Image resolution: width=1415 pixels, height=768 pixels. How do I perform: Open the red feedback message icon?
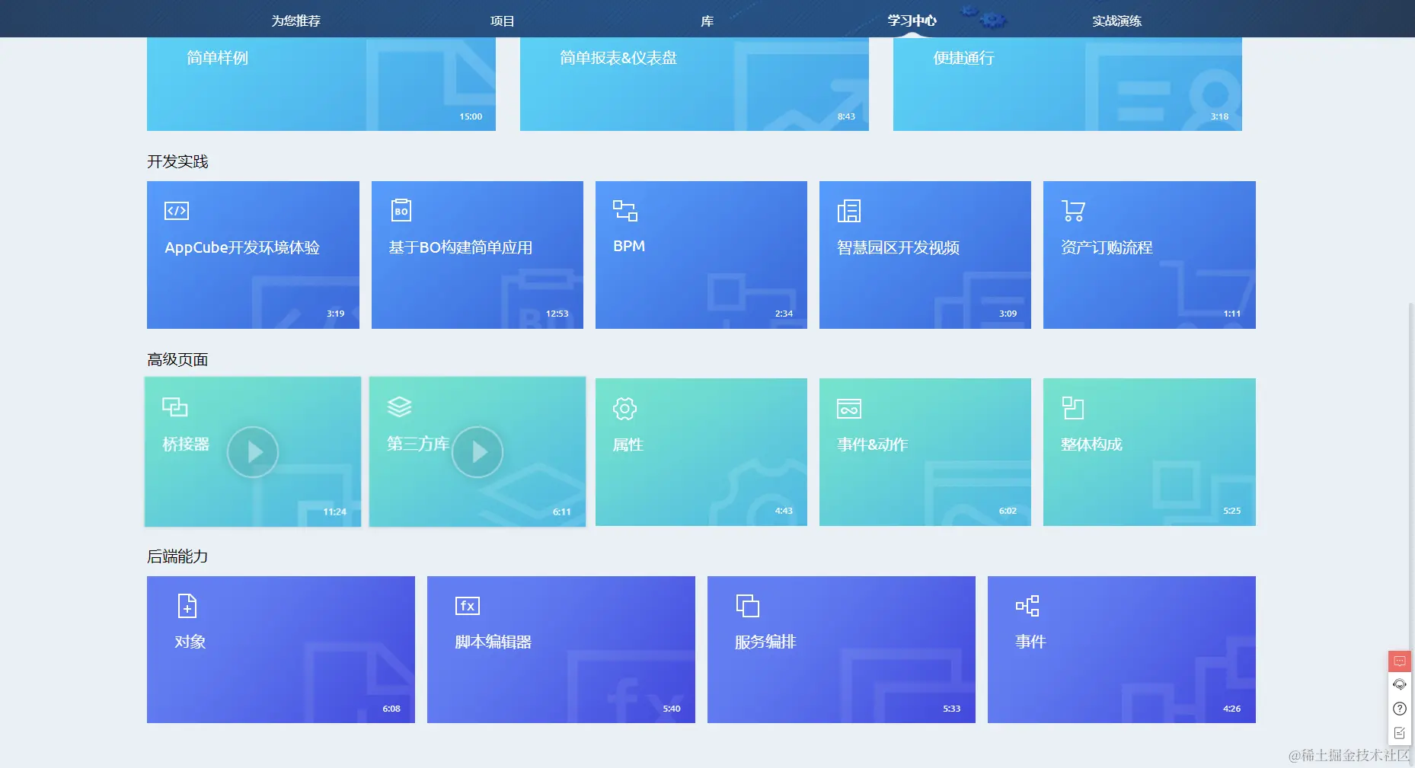pos(1400,661)
